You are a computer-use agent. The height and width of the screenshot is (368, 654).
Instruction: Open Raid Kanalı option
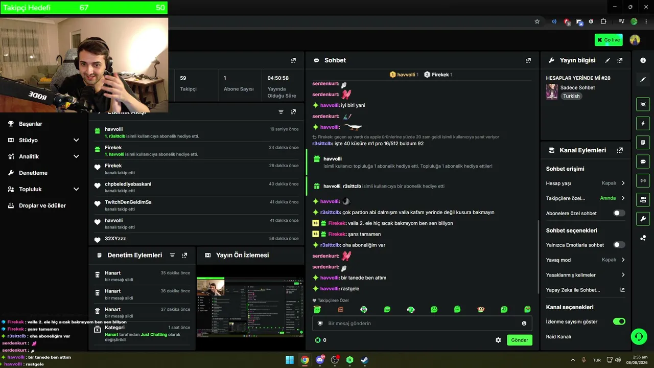point(558,337)
